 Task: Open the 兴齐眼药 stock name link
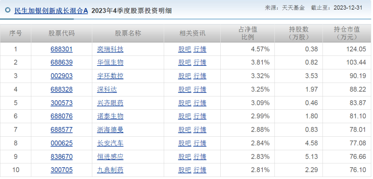[110, 103]
